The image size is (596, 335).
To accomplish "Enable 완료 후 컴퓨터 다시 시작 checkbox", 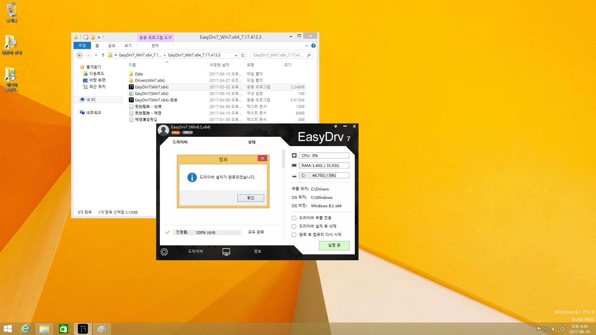I will click(x=294, y=235).
